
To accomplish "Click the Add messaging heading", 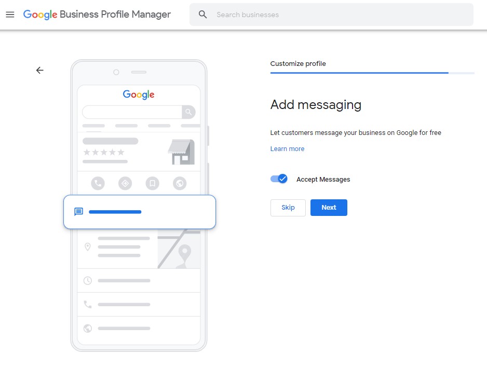I will pyautogui.click(x=316, y=105).
